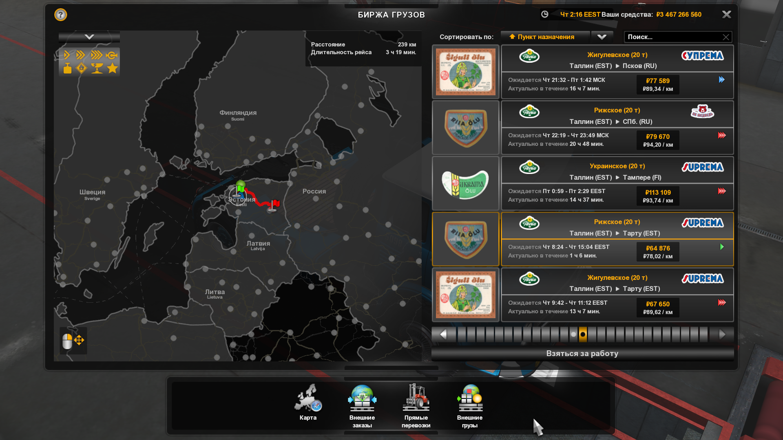Click the gold star filter icon
The width and height of the screenshot is (783, 440).
[x=113, y=68]
